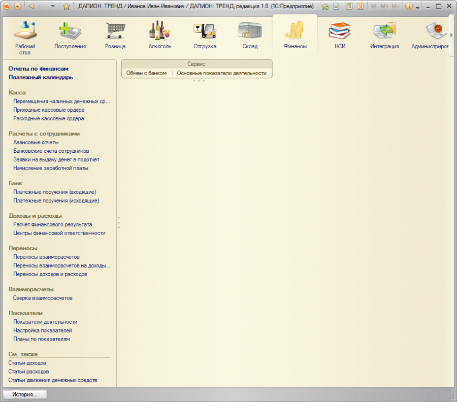Open Алкоголь section
The width and height of the screenshot is (457, 402).
click(x=160, y=35)
